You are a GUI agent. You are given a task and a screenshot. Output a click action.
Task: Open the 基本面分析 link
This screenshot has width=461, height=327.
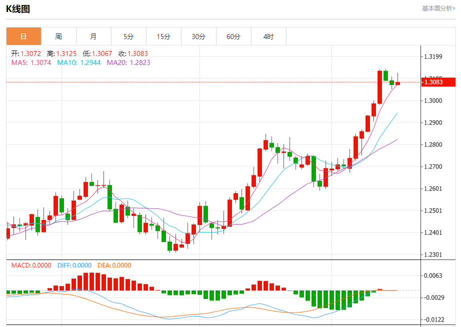point(438,8)
